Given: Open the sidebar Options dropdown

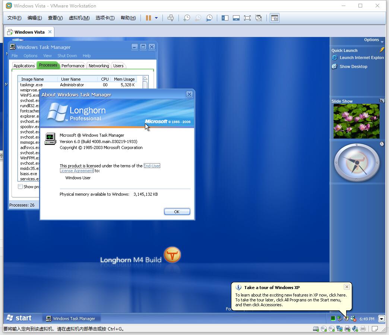Looking at the screenshot, I should (x=374, y=40).
